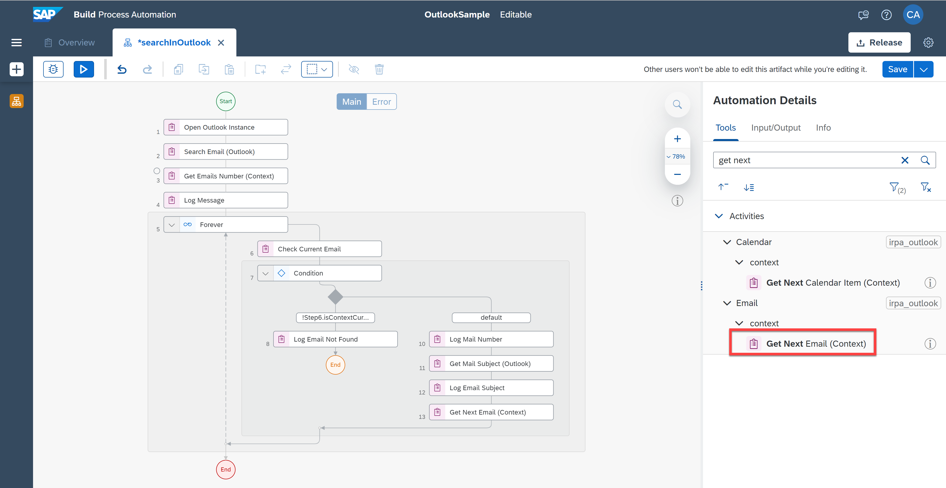Screen dimensions: 946x488
Task: Select the Search Email (Outlook) step
Action: pyautogui.click(x=225, y=152)
